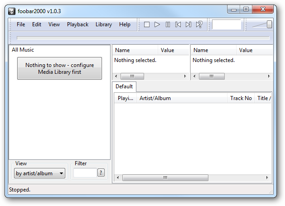
Task: Select the Default playlist tab
Action: pos(124,86)
